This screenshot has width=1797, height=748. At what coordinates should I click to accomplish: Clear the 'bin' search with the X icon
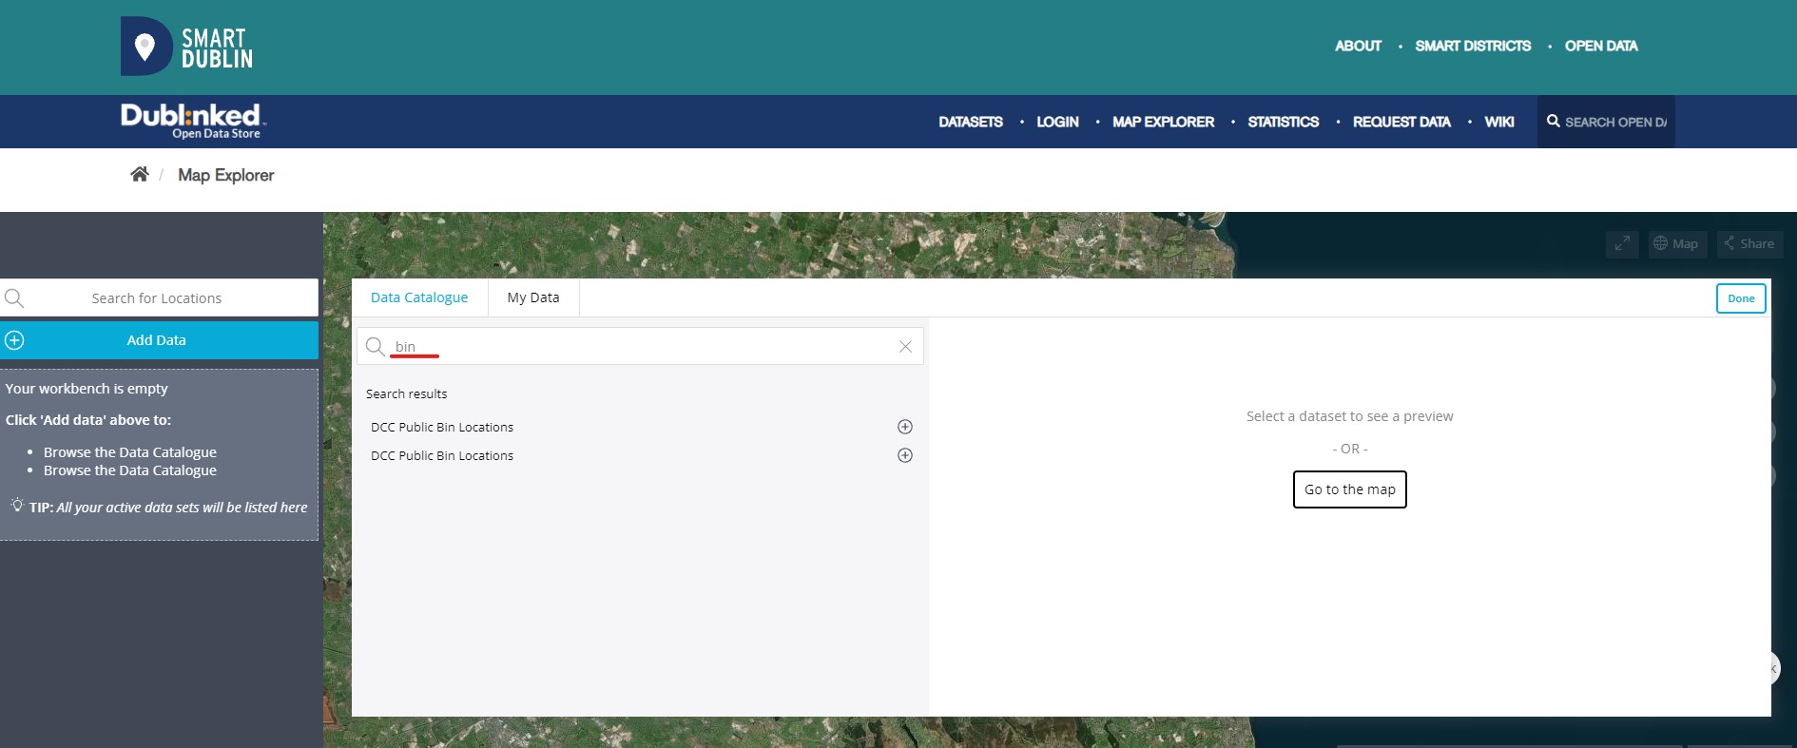(905, 347)
